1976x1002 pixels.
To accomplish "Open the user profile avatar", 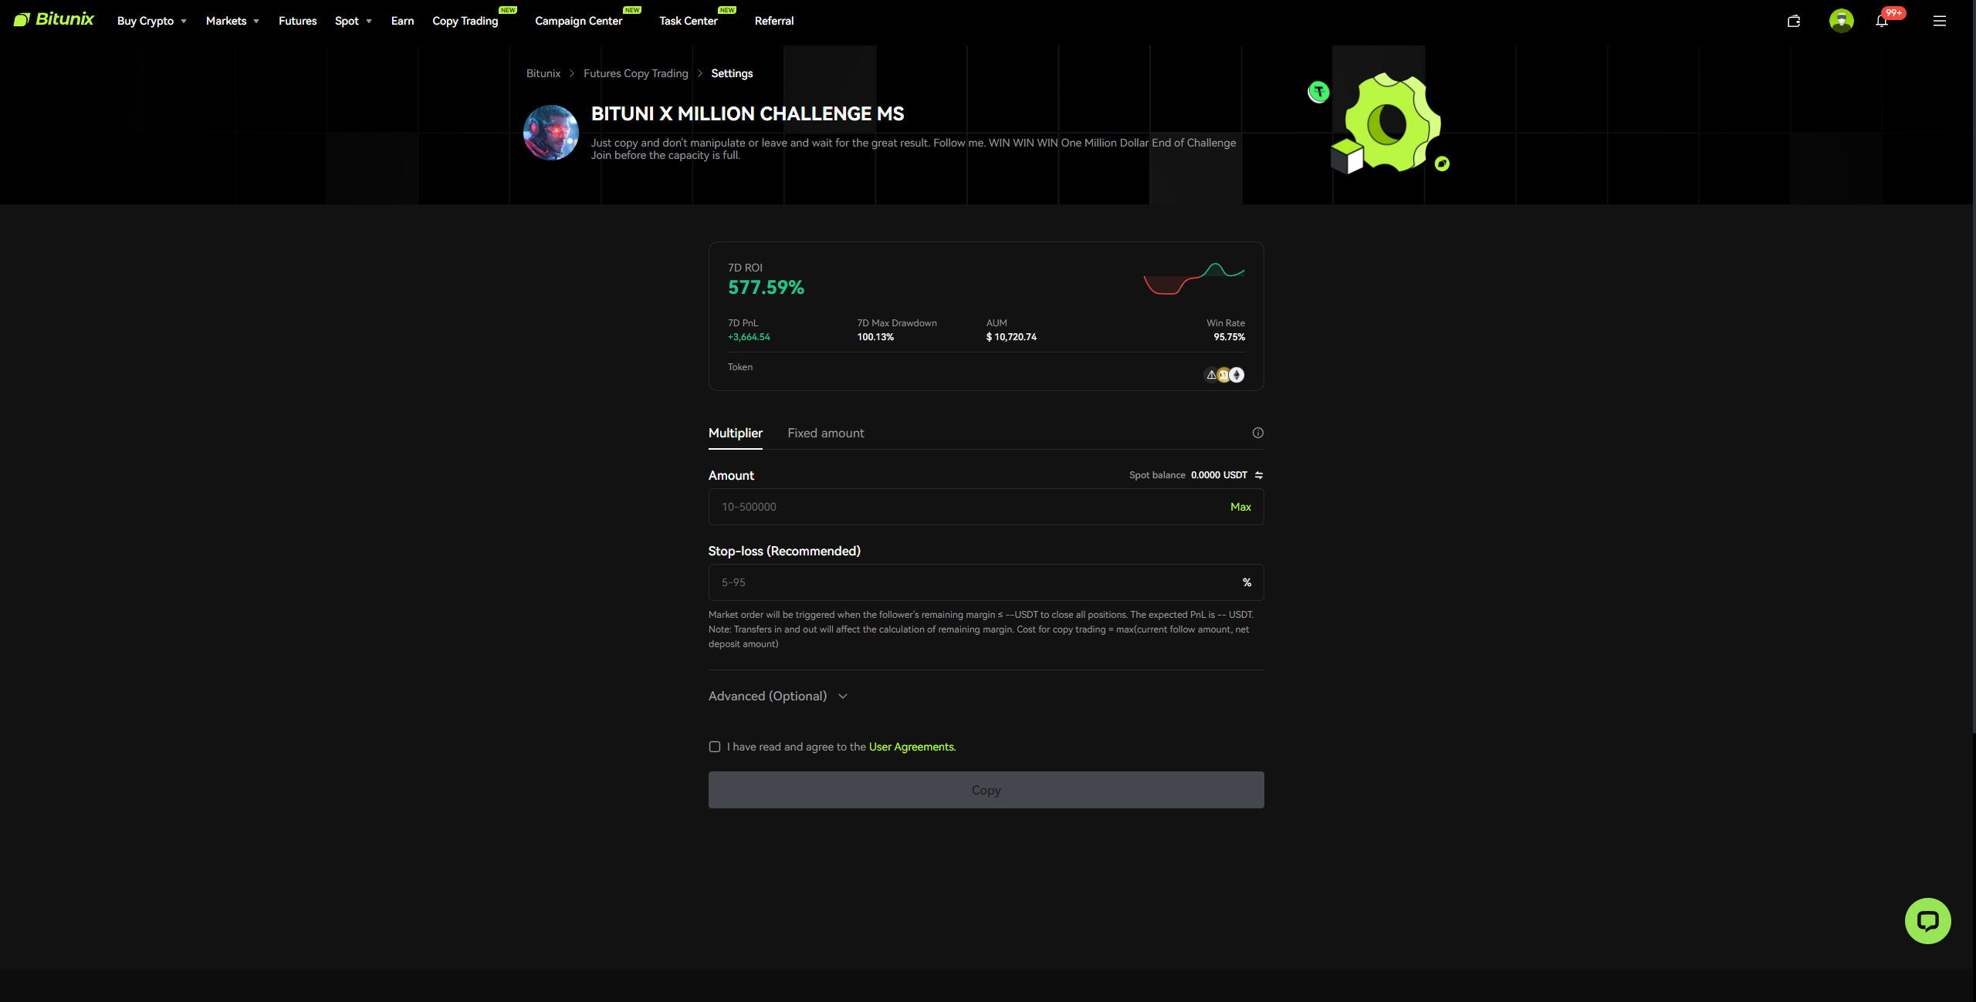I will point(1841,21).
